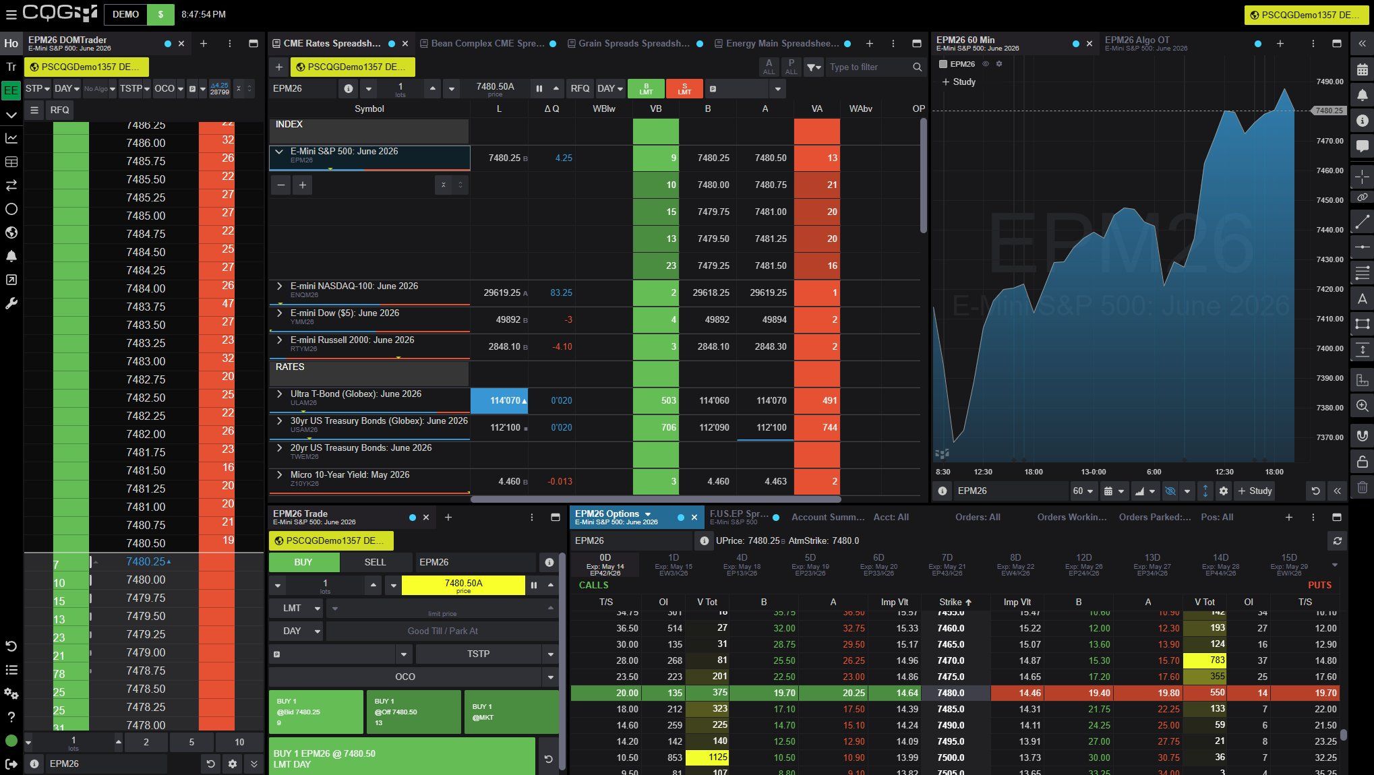Viewport: 1374px width, 775px height.
Task: Toggle the EPM26 checkbox in chart legend
Action: (x=943, y=64)
